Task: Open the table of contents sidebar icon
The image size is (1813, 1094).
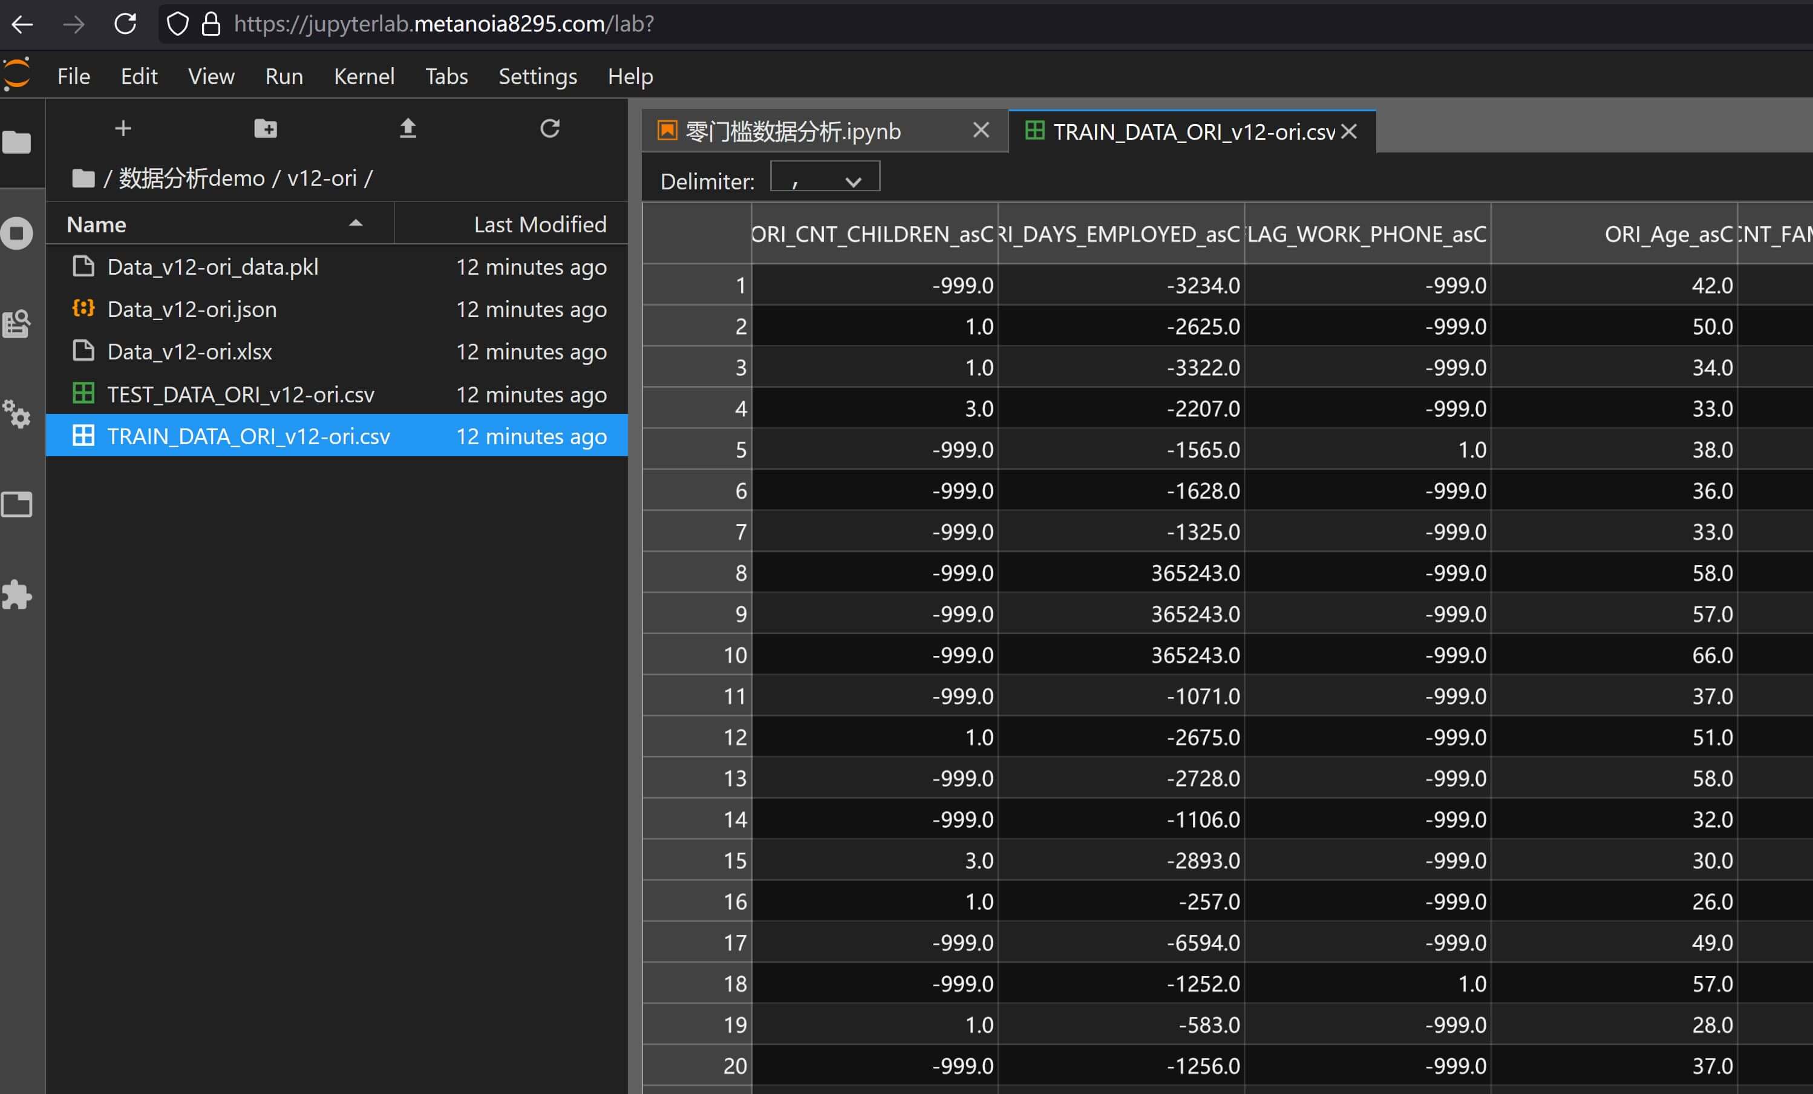Action: pyautogui.click(x=17, y=324)
